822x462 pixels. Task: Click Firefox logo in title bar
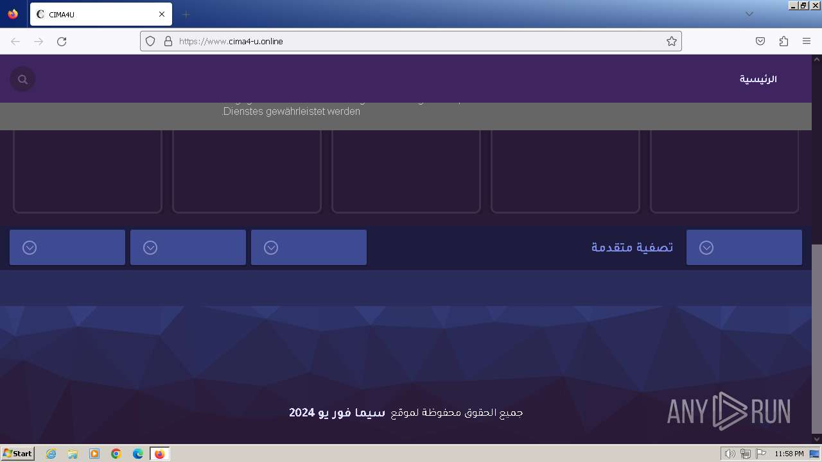click(13, 13)
